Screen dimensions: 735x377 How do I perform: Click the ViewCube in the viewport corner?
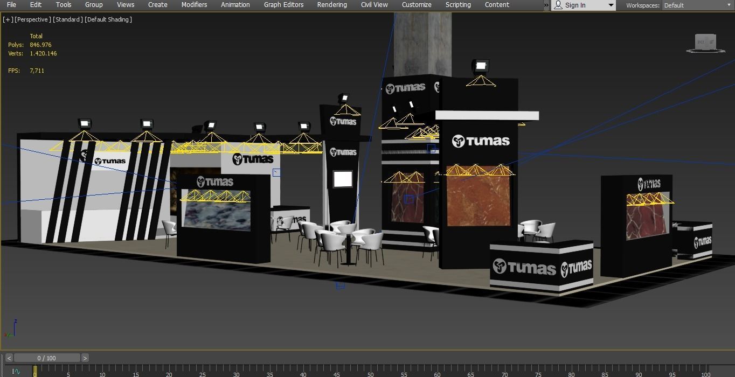(705, 43)
